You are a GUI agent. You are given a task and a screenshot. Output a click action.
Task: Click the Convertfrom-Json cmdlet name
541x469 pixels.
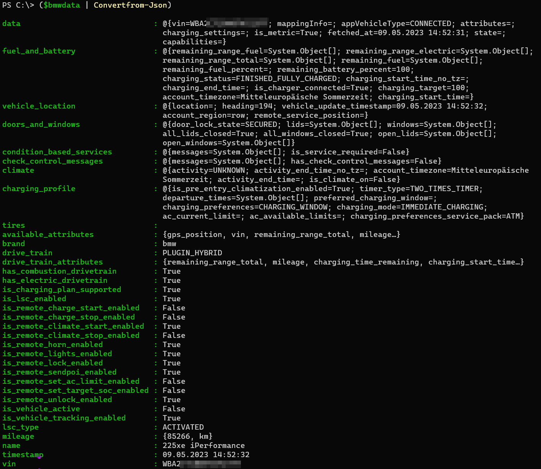(x=130, y=5)
